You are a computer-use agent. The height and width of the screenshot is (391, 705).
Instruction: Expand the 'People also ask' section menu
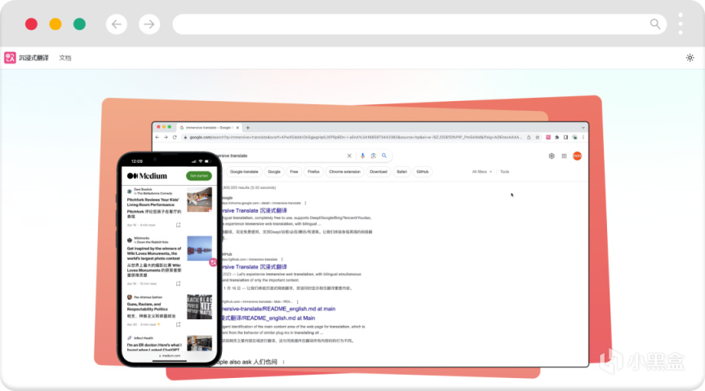tap(284, 362)
